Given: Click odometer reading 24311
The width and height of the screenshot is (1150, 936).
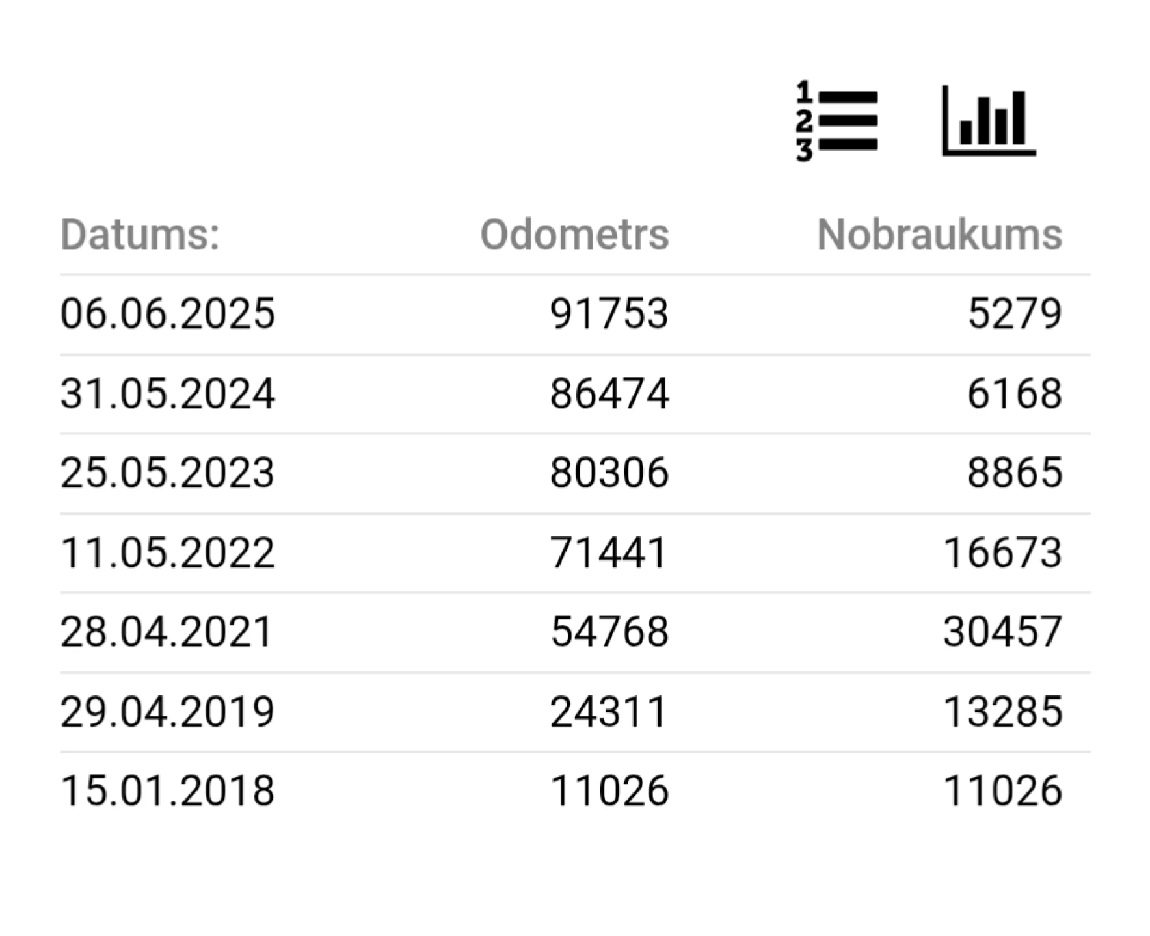Looking at the screenshot, I should pyautogui.click(x=609, y=712).
